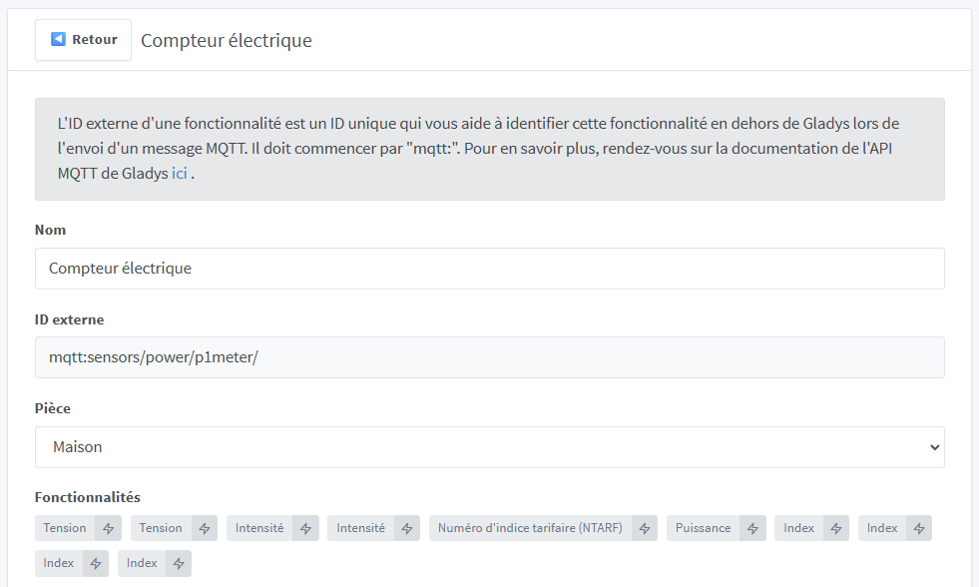Viewport: 979px width, 587px height.
Task: Expand the Pièce dropdown showing Maison
Action: 489,447
